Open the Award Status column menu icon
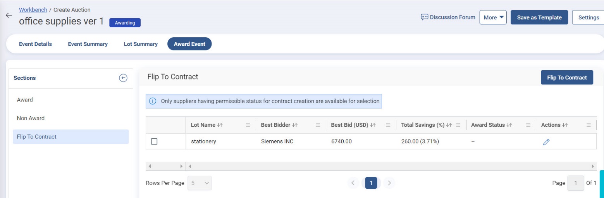 tap(528, 125)
